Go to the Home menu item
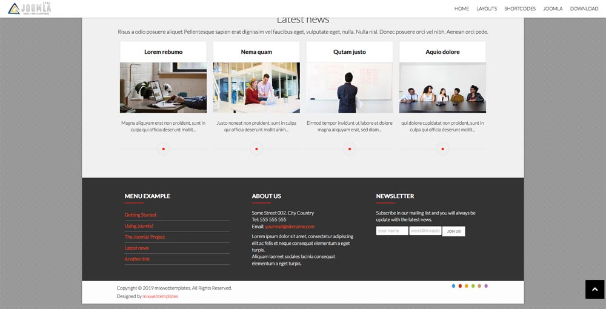Image resolution: width=606 pixels, height=309 pixels. click(x=462, y=9)
